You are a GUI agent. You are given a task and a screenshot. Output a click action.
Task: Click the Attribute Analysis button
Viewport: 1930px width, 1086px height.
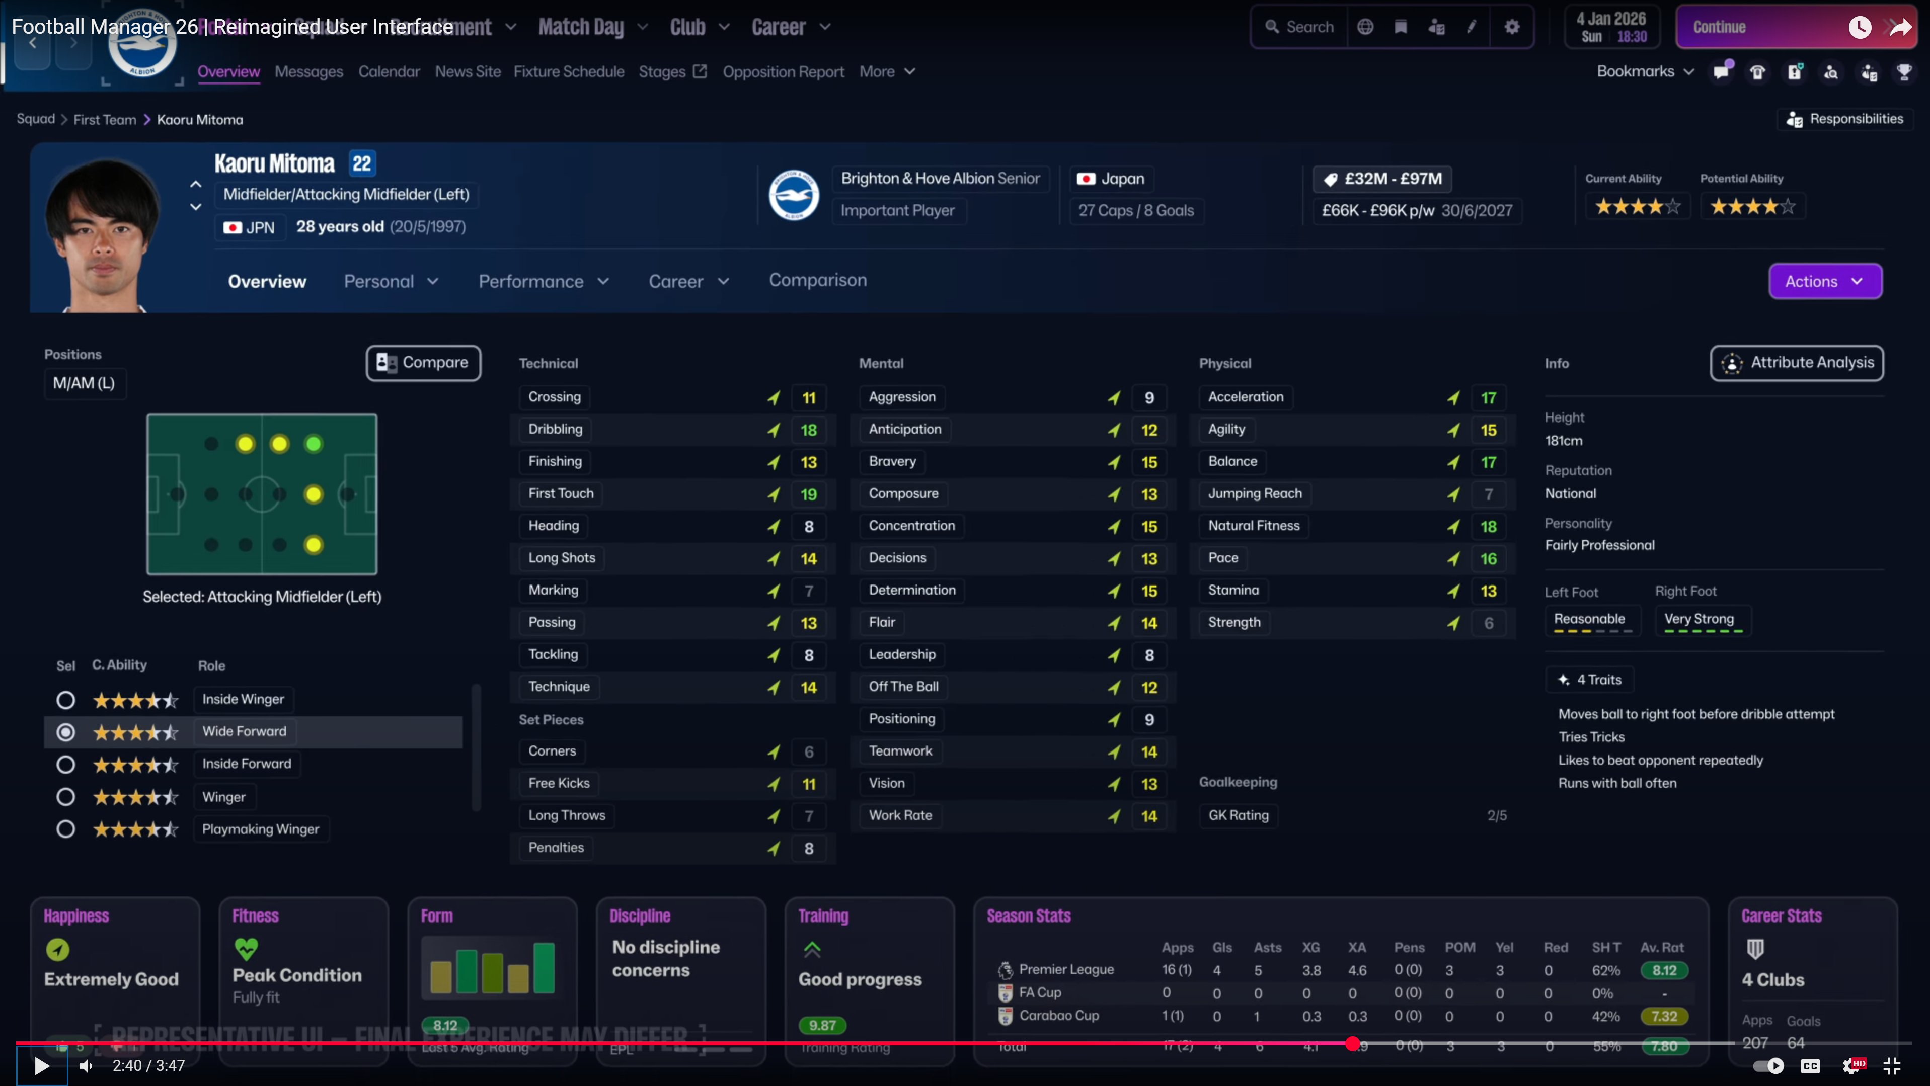pyautogui.click(x=1797, y=363)
